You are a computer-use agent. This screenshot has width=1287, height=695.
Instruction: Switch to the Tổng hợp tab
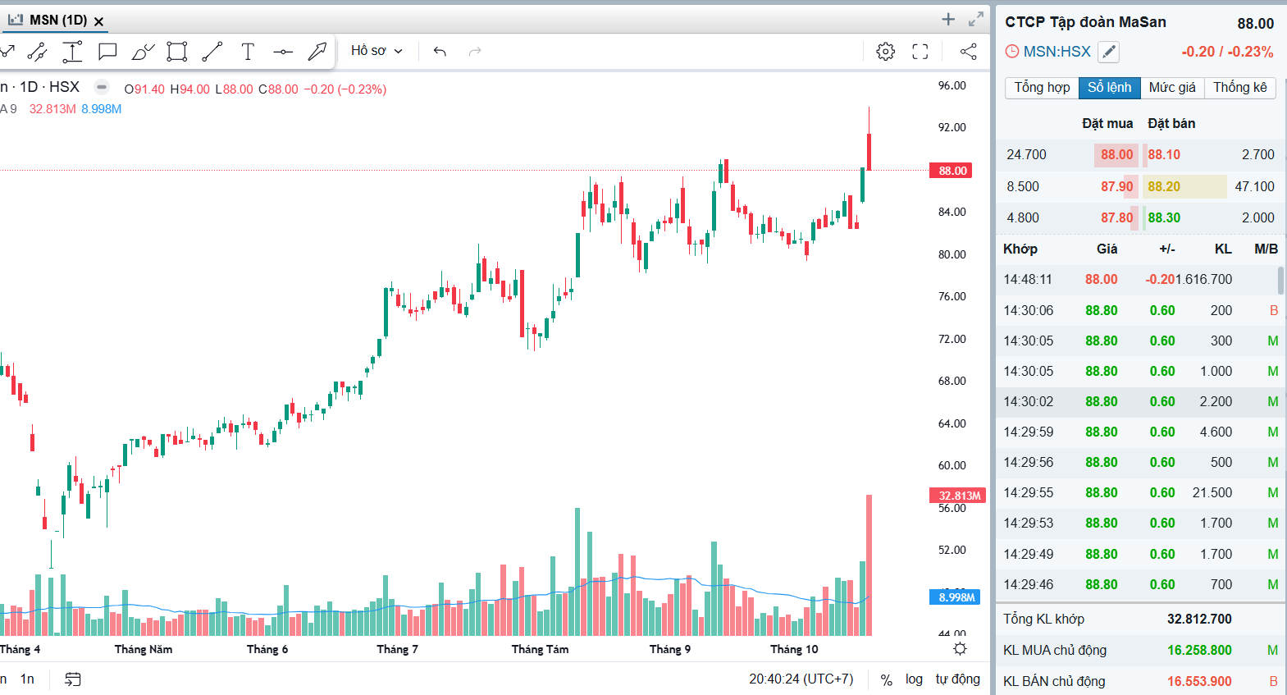point(1042,88)
